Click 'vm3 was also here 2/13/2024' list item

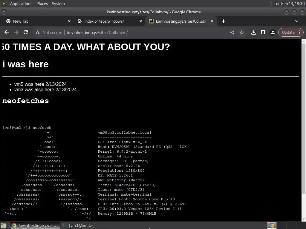coord(45,89)
